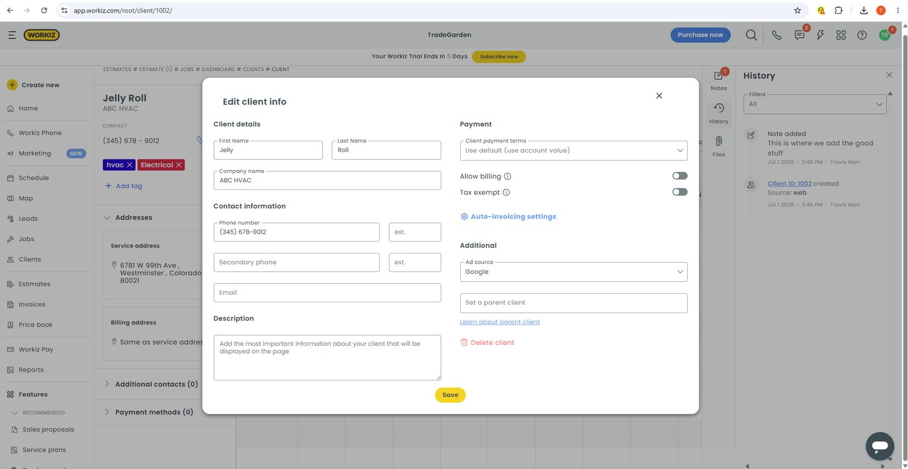Click the yellow Save button
This screenshot has width=908, height=469.
click(x=450, y=395)
